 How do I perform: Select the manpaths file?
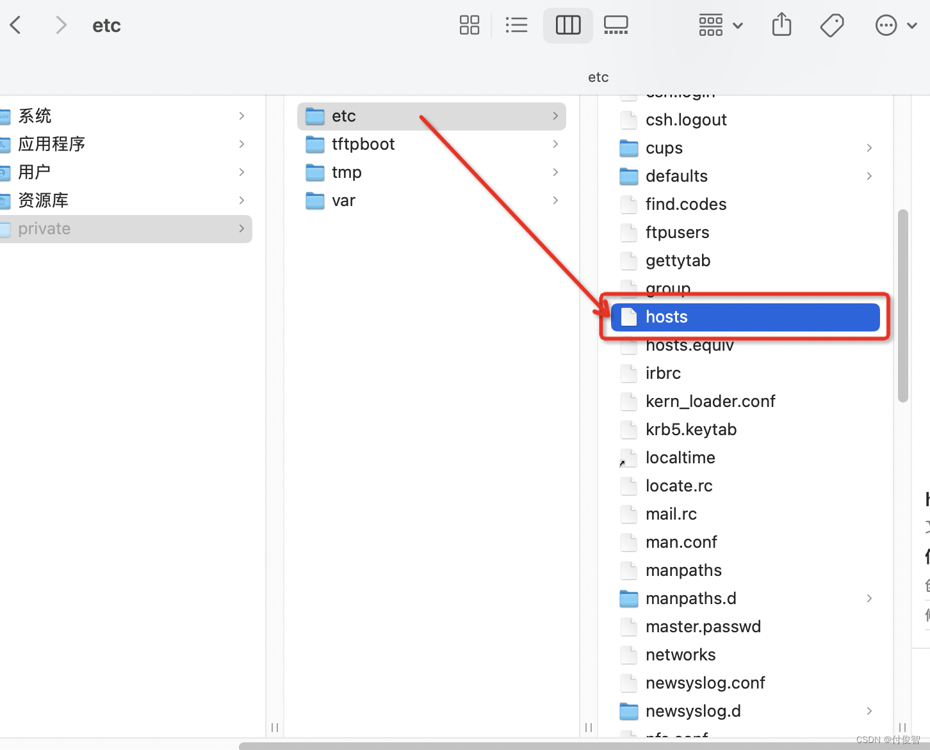click(x=746, y=570)
